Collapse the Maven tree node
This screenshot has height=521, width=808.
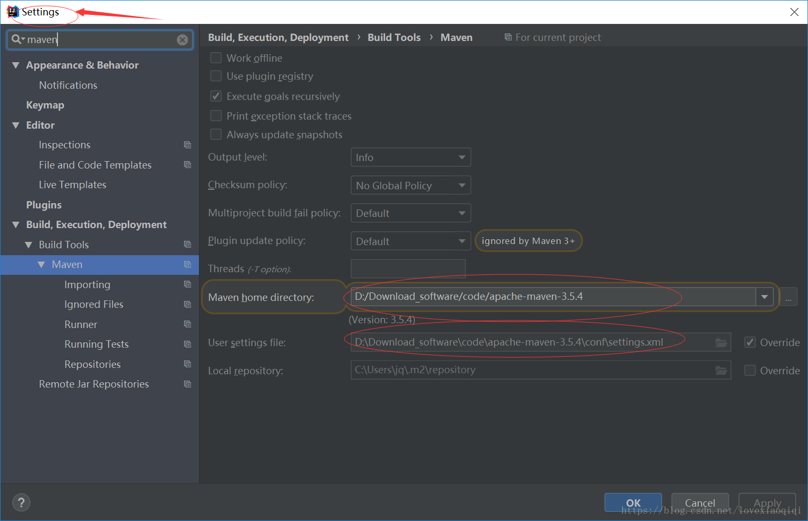(41, 265)
